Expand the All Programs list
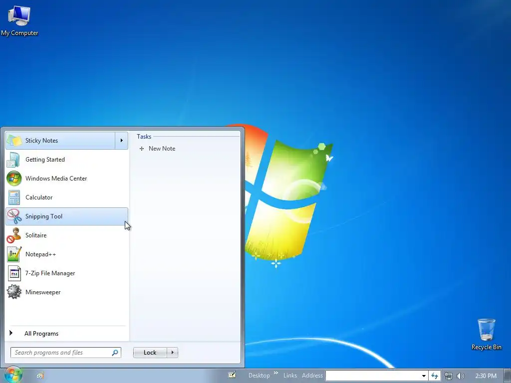The width and height of the screenshot is (511, 383). click(x=67, y=333)
